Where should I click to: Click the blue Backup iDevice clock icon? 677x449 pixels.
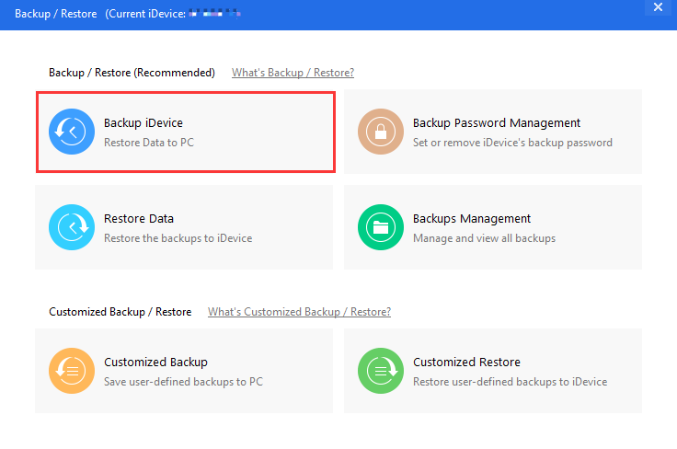point(72,132)
